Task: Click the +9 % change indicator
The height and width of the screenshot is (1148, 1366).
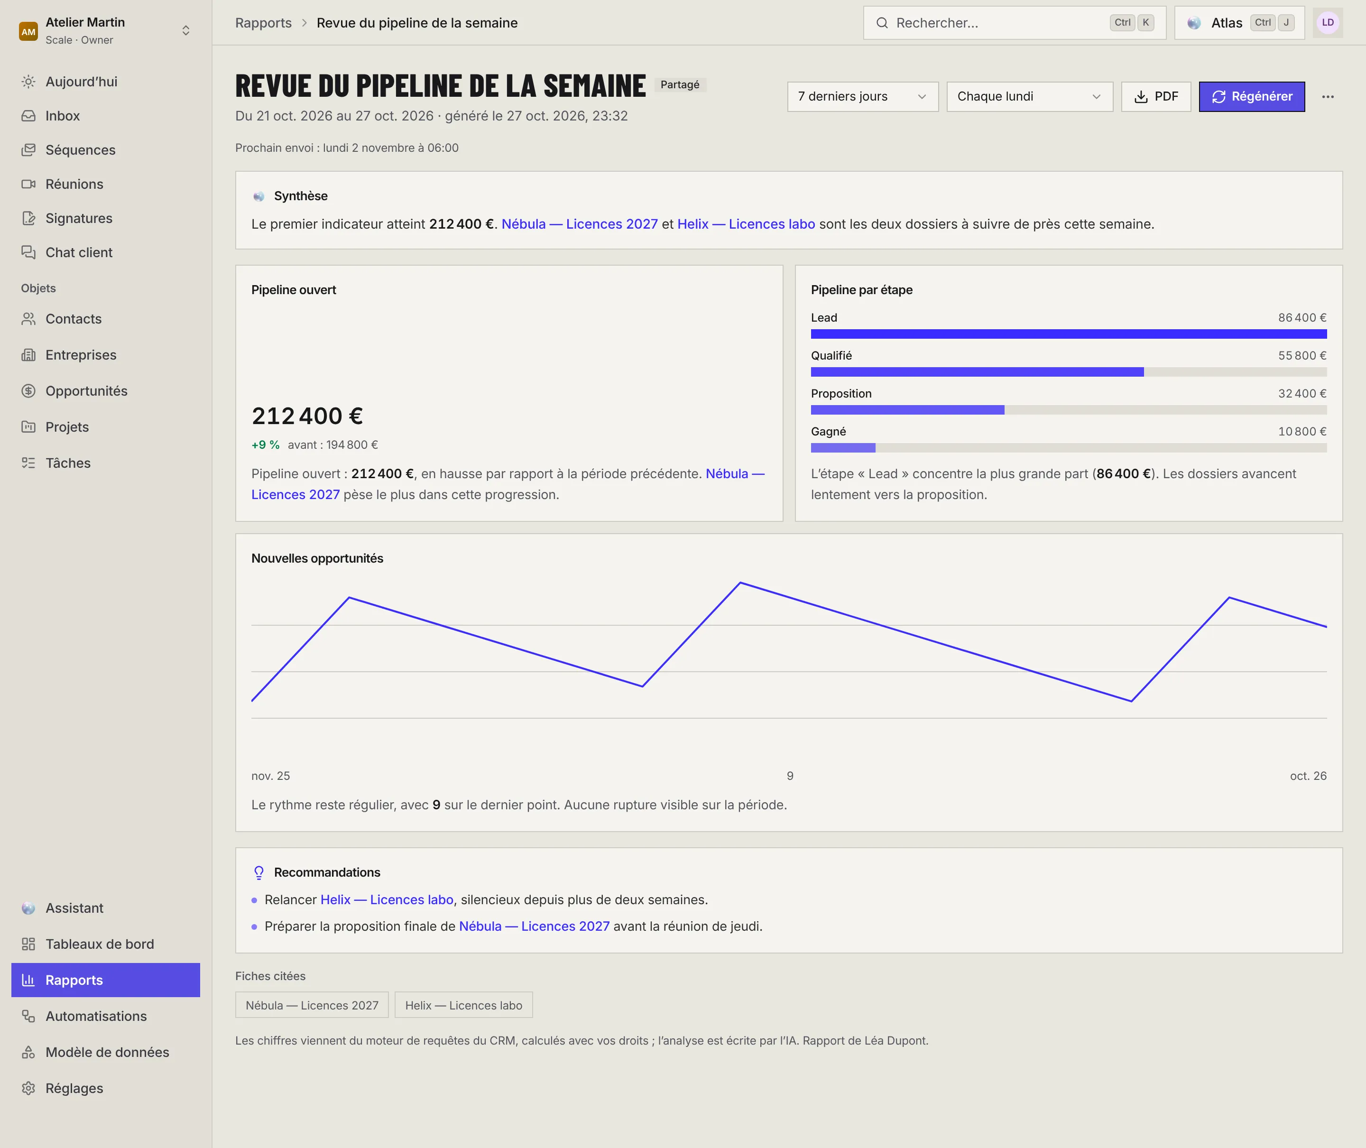Action: click(266, 445)
